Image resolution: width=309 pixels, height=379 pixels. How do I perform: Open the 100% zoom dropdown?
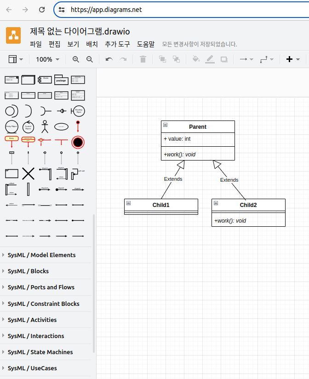click(48, 59)
